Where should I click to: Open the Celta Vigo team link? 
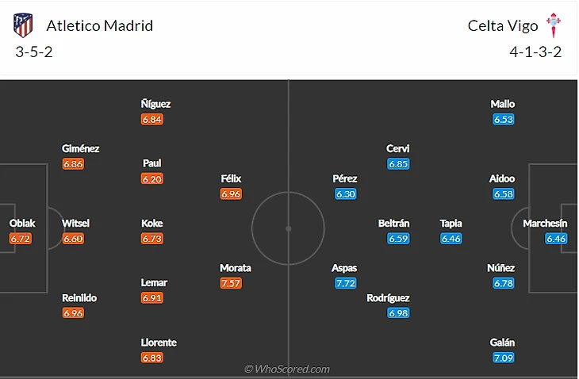pyautogui.click(x=503, y=25)
